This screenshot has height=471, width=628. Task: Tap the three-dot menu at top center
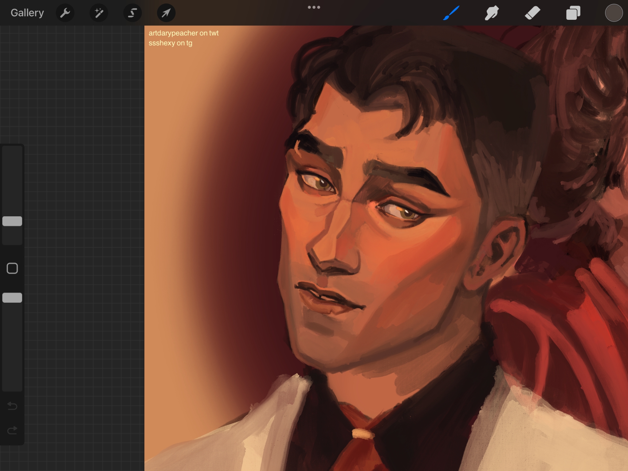click(x=314, y=7)
